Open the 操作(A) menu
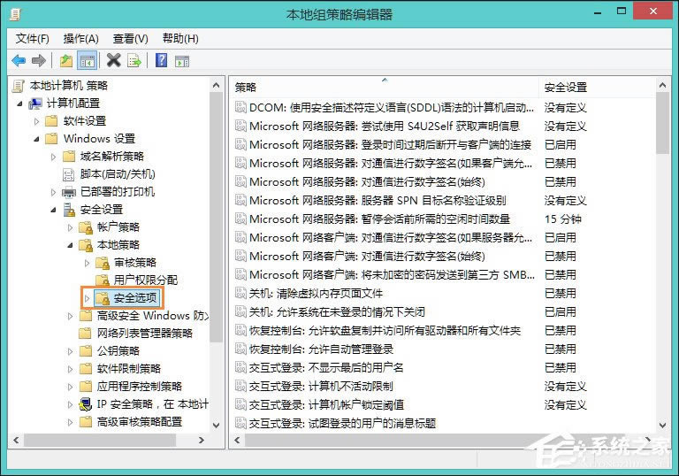 click(x=81, y=39)
